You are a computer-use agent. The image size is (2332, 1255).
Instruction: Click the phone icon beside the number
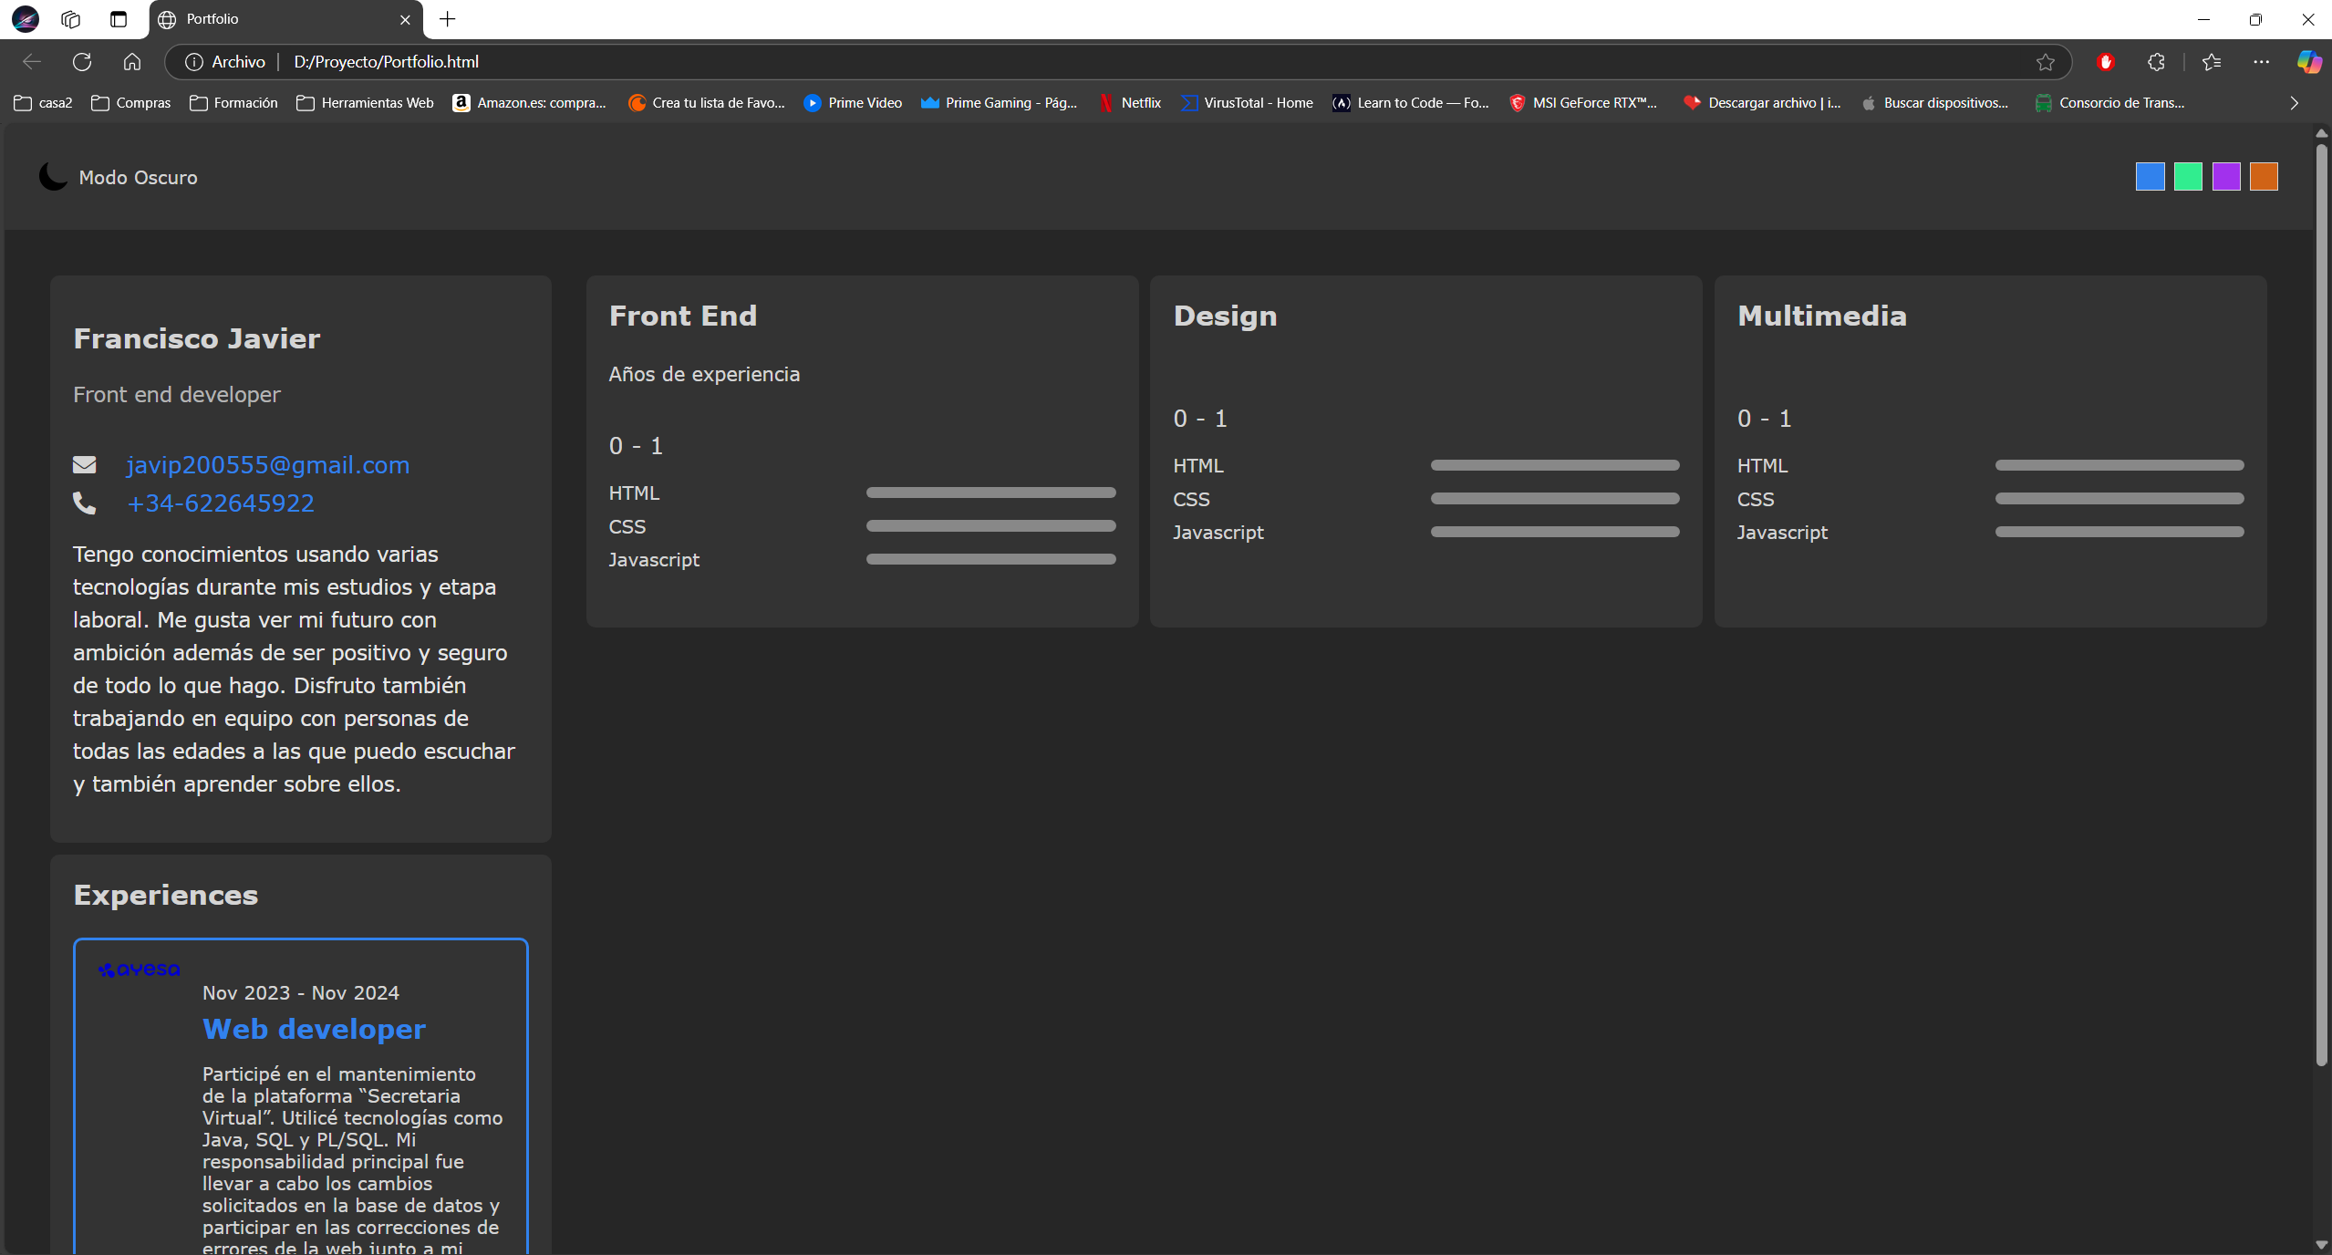point(85,503)
